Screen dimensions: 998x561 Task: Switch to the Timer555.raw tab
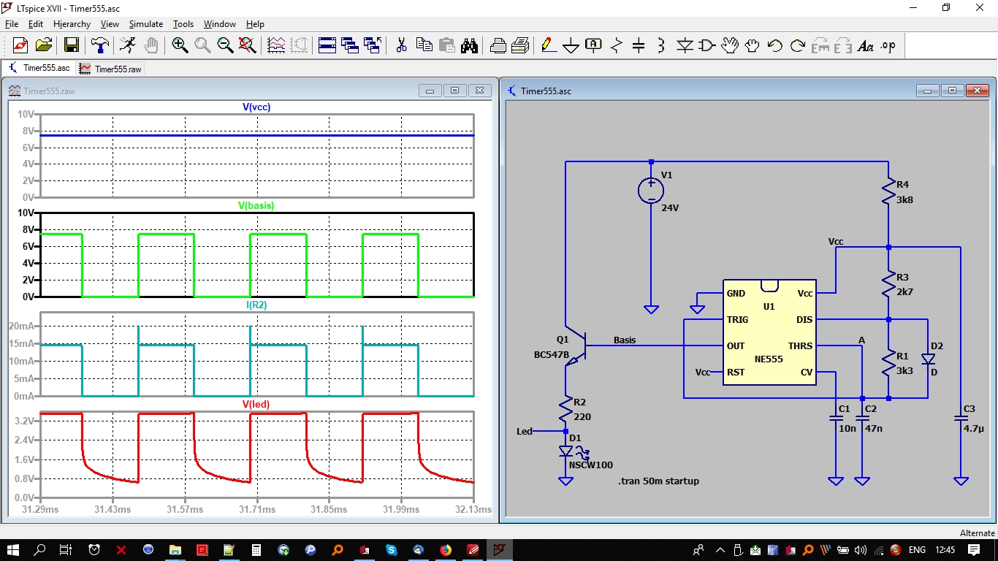pos(110,69)
